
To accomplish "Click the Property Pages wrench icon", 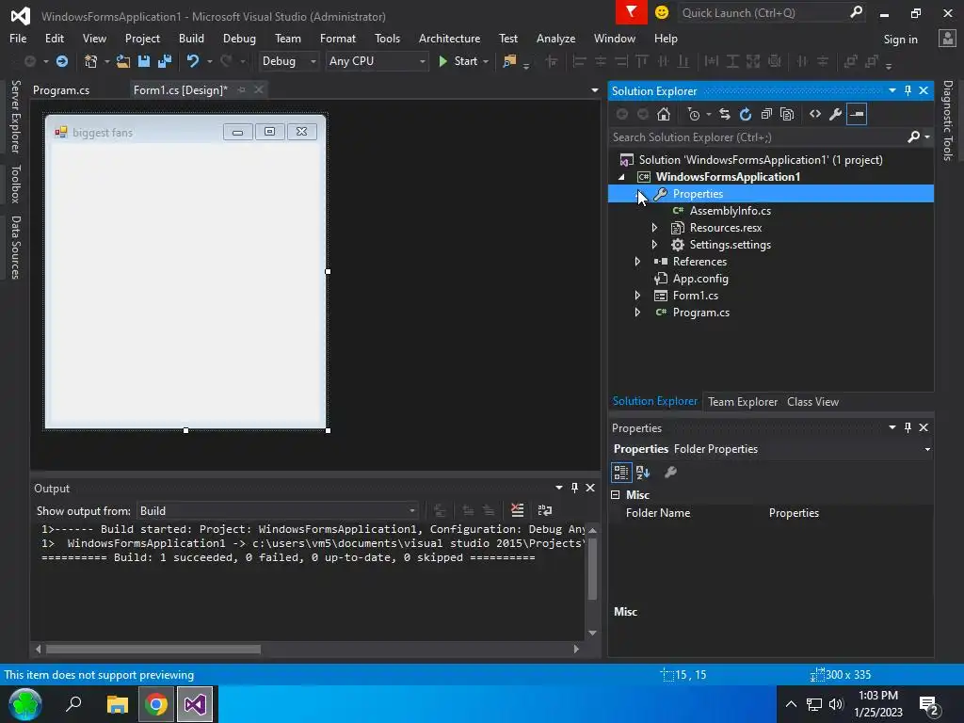I will pyautogui.click(x=670, y=473).
